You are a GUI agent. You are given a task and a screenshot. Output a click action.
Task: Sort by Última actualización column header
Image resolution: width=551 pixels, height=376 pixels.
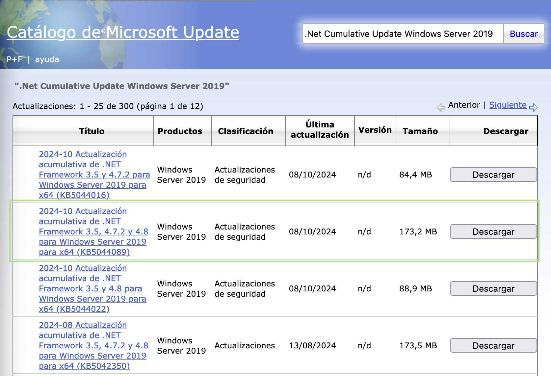coord(320,129)
